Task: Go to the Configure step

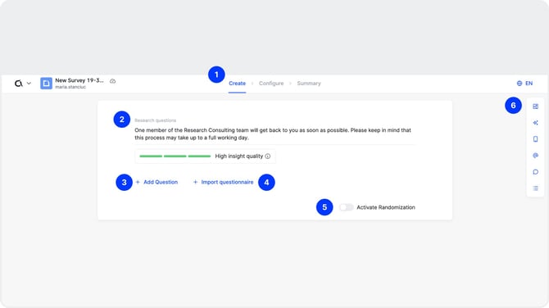Action: pos(271,84)
